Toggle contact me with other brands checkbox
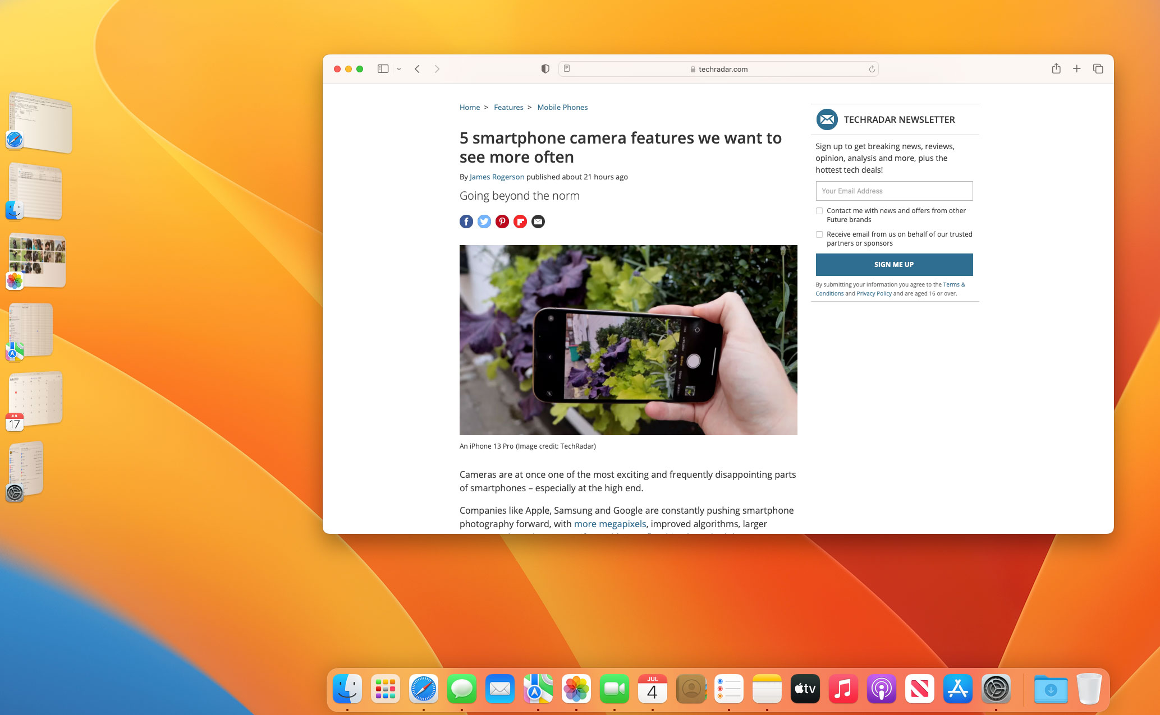This screenshot has width=1160, height=715. coord(819,210)
